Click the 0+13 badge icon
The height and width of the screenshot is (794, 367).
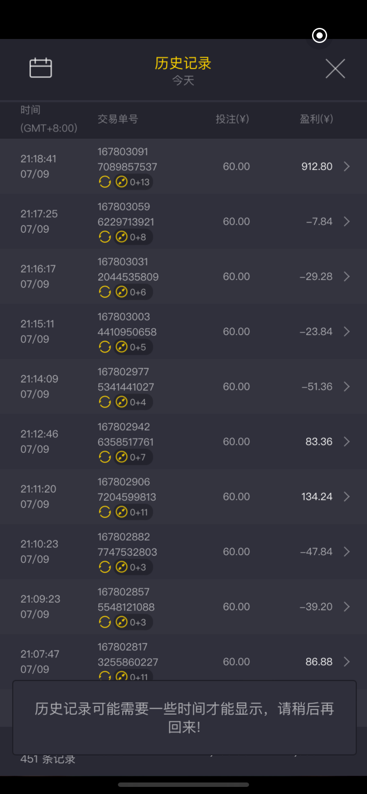133,182
